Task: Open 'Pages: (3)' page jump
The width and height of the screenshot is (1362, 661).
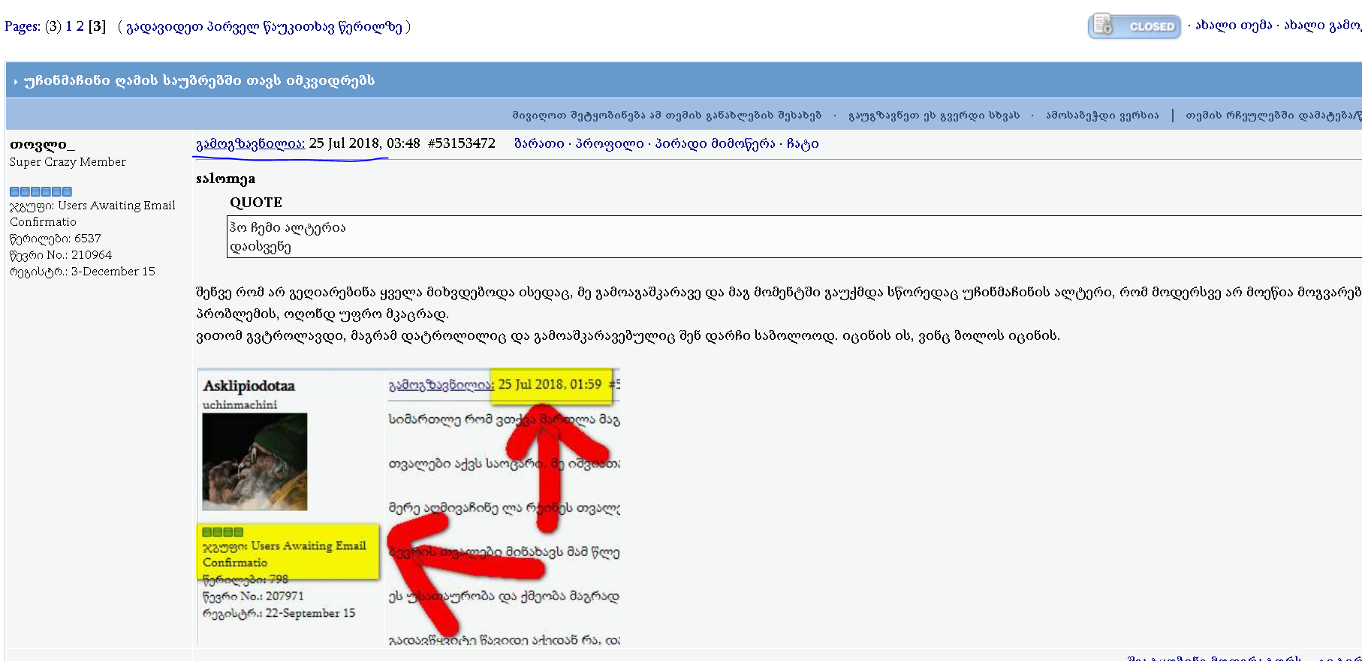Action: point(32,26)
